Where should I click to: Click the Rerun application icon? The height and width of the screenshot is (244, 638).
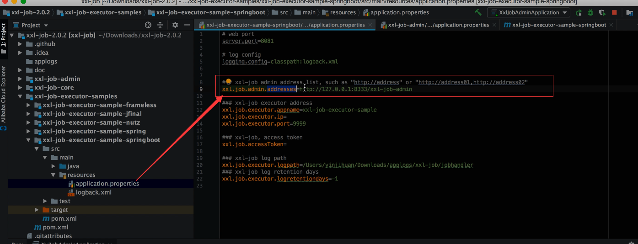click(579, 13)
